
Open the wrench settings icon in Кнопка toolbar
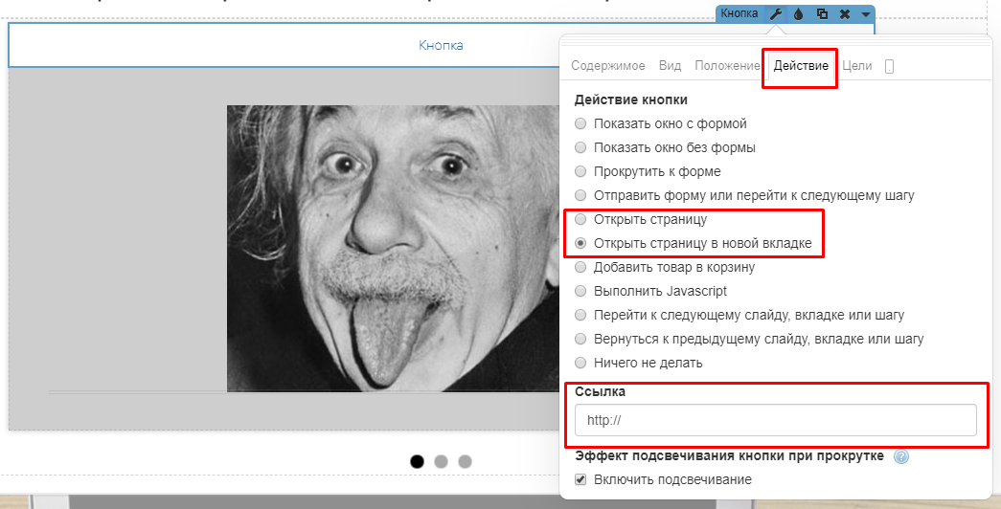(776, 13)
